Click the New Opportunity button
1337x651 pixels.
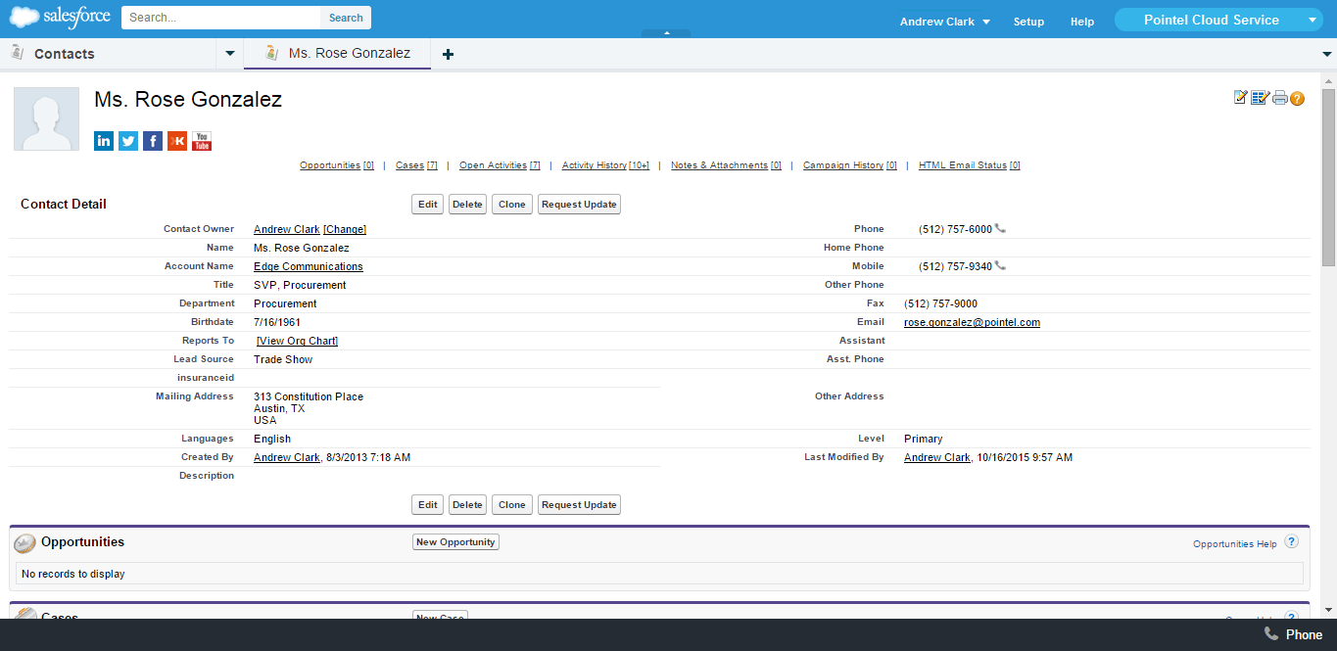click(455, 542)
